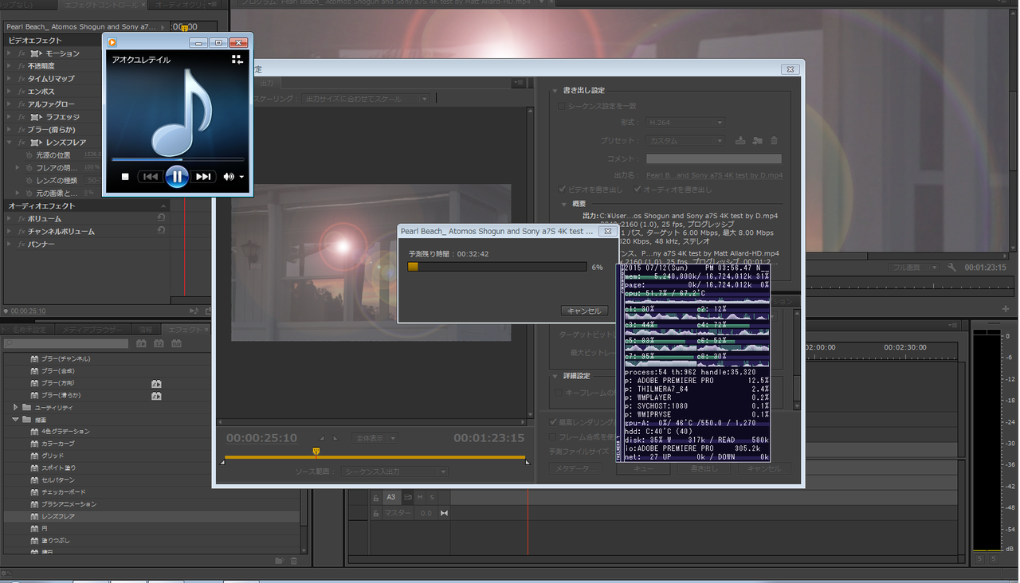This screenshot has width=1020, height=583.
Task: Open program monitor wrench settings icon
Action: coord(951,268)
